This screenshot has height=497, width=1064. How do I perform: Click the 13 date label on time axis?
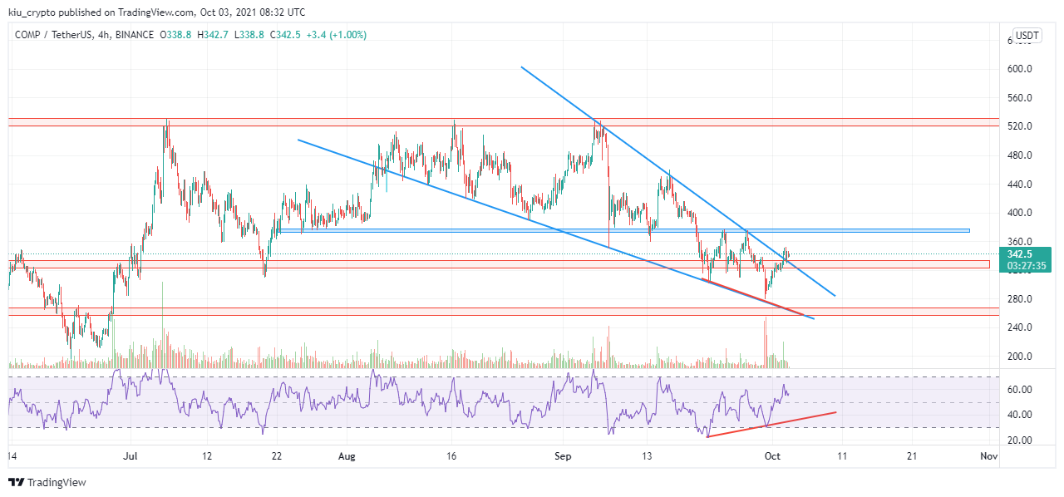point(648,456)
